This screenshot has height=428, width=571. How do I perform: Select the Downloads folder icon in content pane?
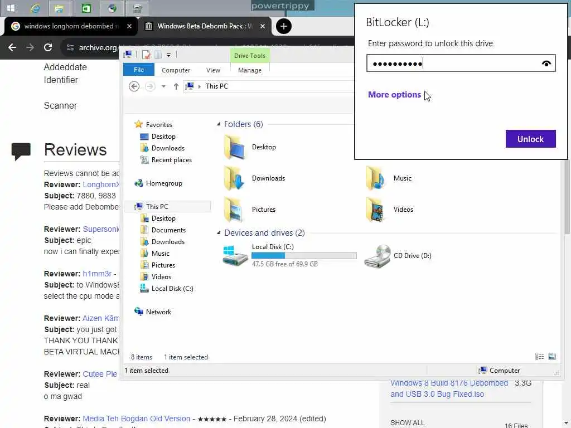coord(234,178)
